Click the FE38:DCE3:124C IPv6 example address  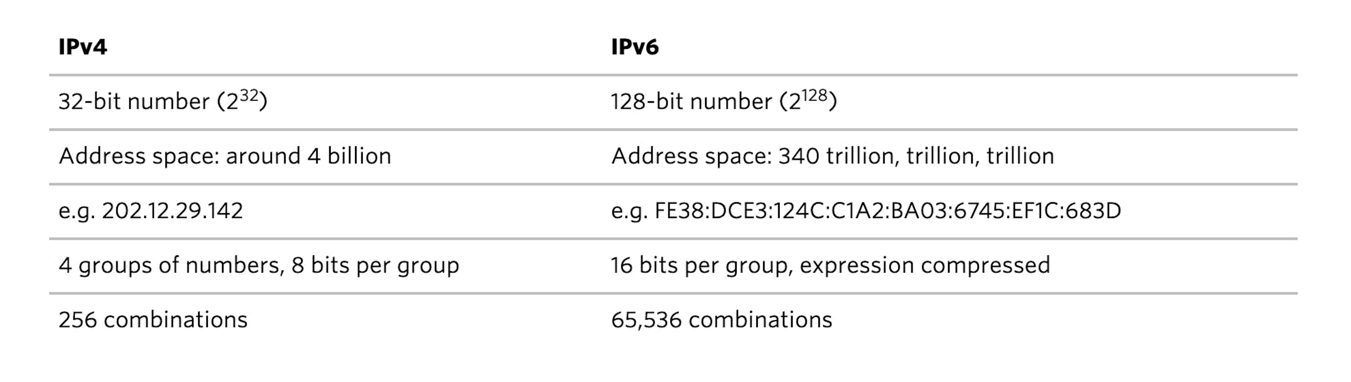888,211
